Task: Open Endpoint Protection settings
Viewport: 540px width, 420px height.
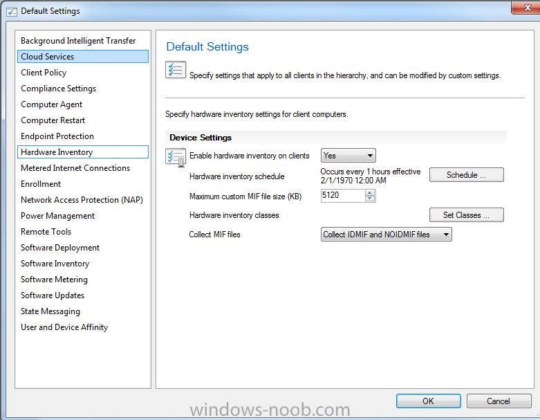Action: point(83,136)
